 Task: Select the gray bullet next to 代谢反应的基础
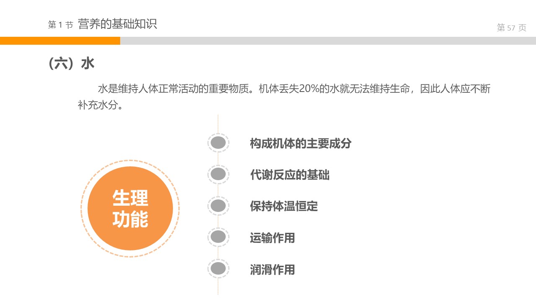218,174
